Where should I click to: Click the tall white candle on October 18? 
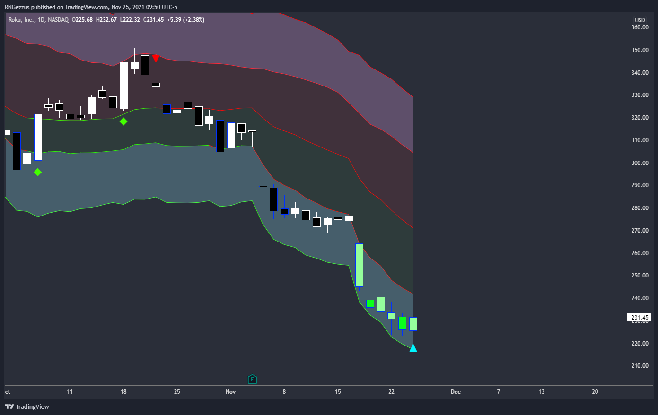point(123,86)
